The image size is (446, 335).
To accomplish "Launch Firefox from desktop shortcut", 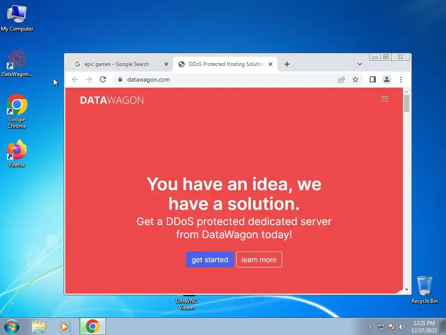I will tap(17, 153).
